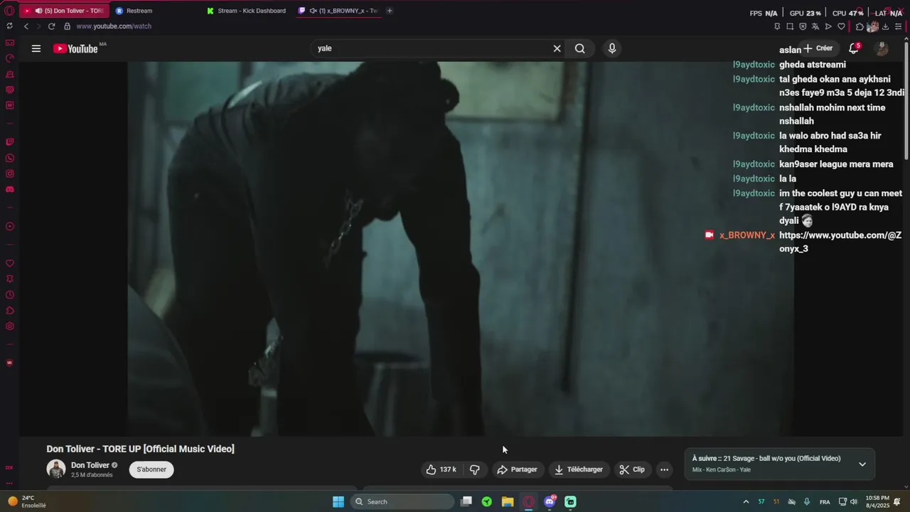
Task: Open Twitch in the Opera sidebar
Action: pyautogui.click(x=10, y=142)
